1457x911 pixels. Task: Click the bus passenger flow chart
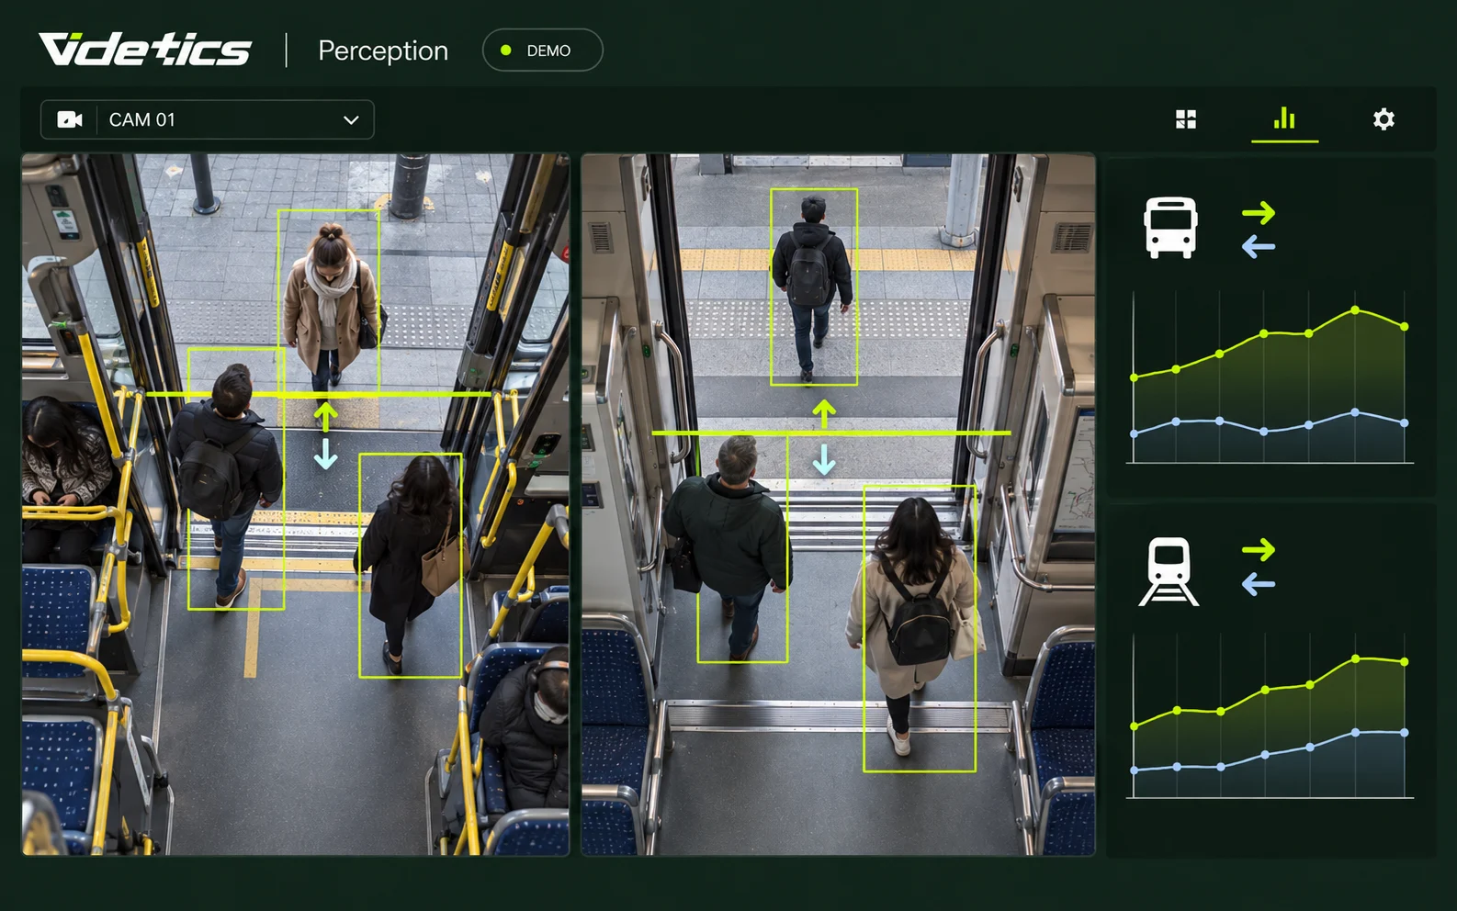(1270, 378)
